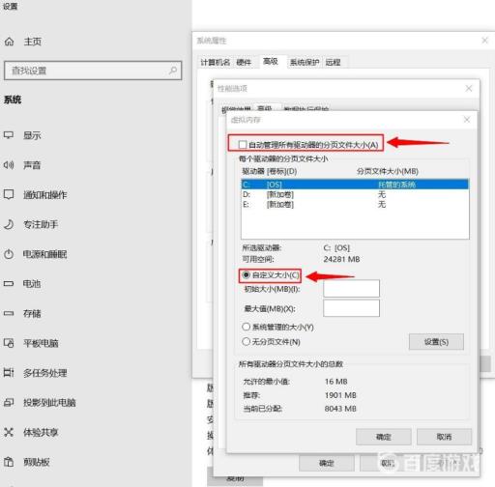Select drive C: [OS] row in list
Image resolution: width=495 pixels, height=487 pixels.
click(355, 185)
